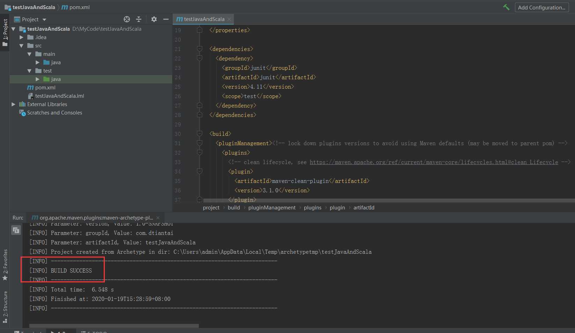Click the External Libraries icon
Screen dimensions: 575x333
tap(22, 104)
